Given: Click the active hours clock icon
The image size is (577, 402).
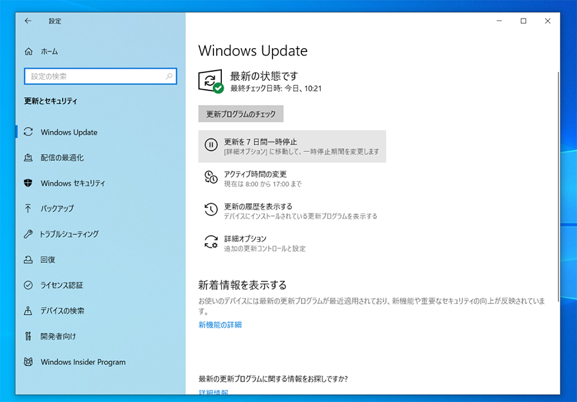Looking at the screenshot, I should click(211, 177).
